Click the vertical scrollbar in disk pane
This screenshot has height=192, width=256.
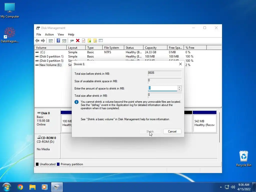point(219,127)
